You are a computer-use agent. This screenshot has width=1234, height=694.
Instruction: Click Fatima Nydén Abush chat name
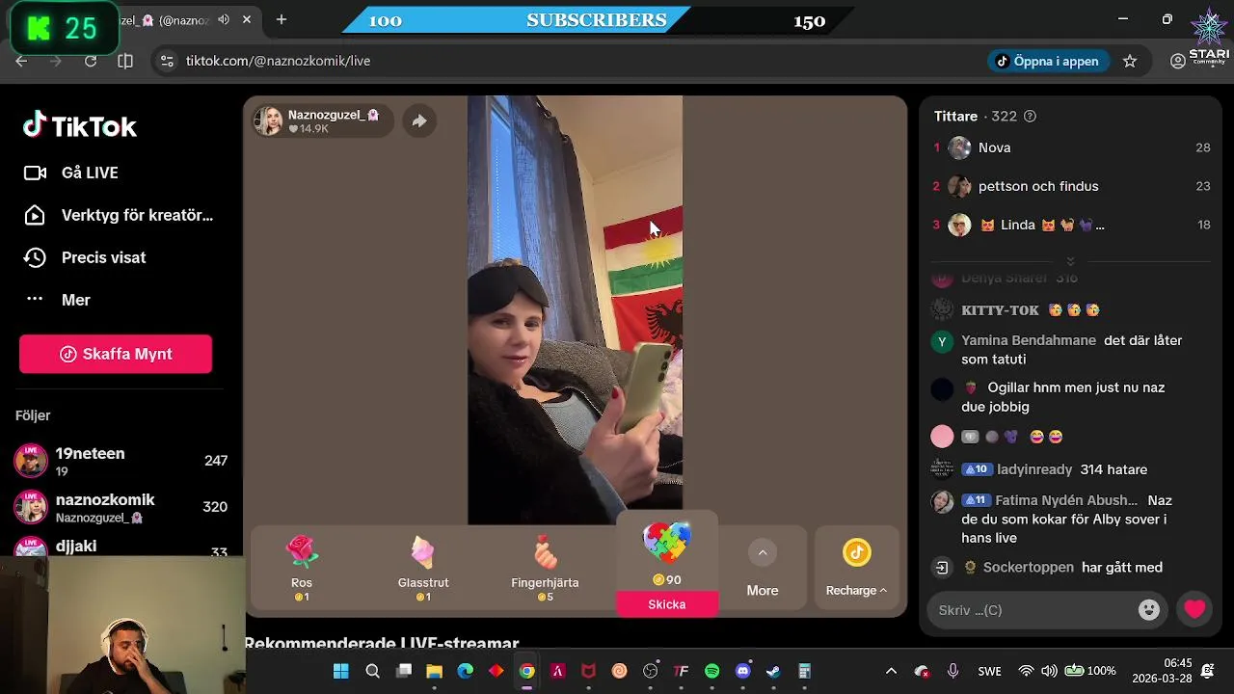tap(1066, 500)
